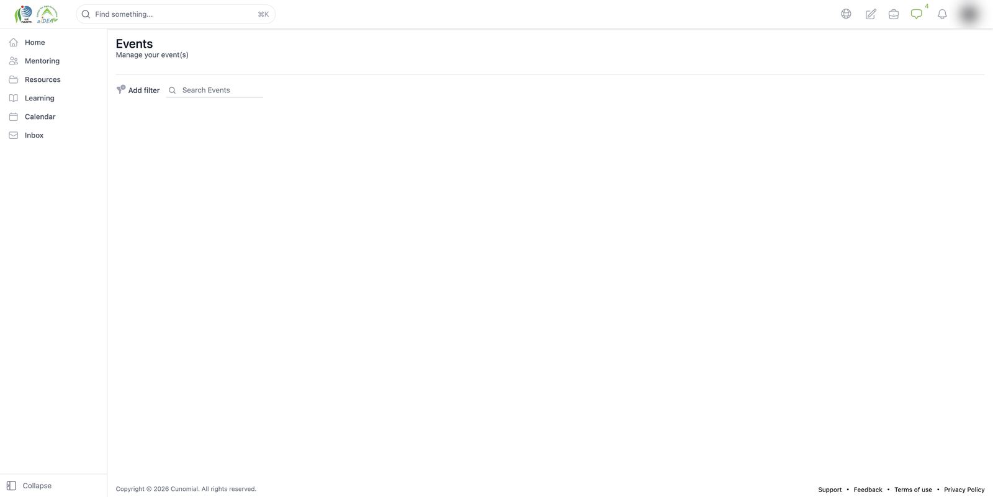Click the Copyright 2026 Cunomial text

[186, 489]
